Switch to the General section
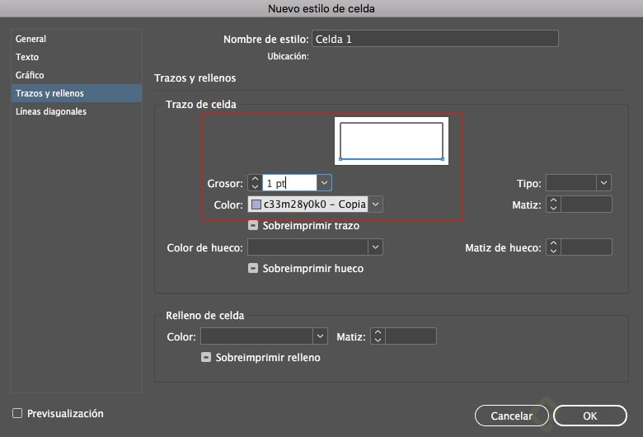Screen dimensions: 643x437 pyautogui.click(x=31, y=39)
